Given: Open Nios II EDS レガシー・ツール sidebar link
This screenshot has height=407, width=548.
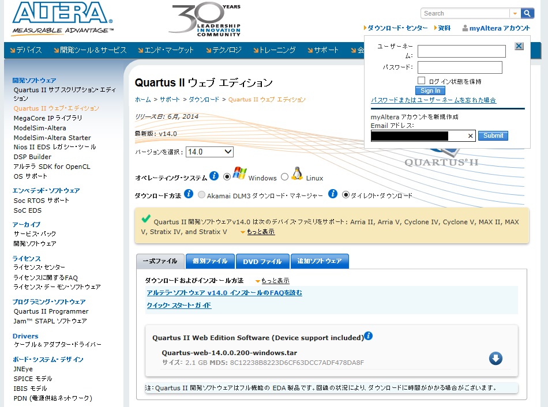Looking at the screenshot, I should point(55,147).
